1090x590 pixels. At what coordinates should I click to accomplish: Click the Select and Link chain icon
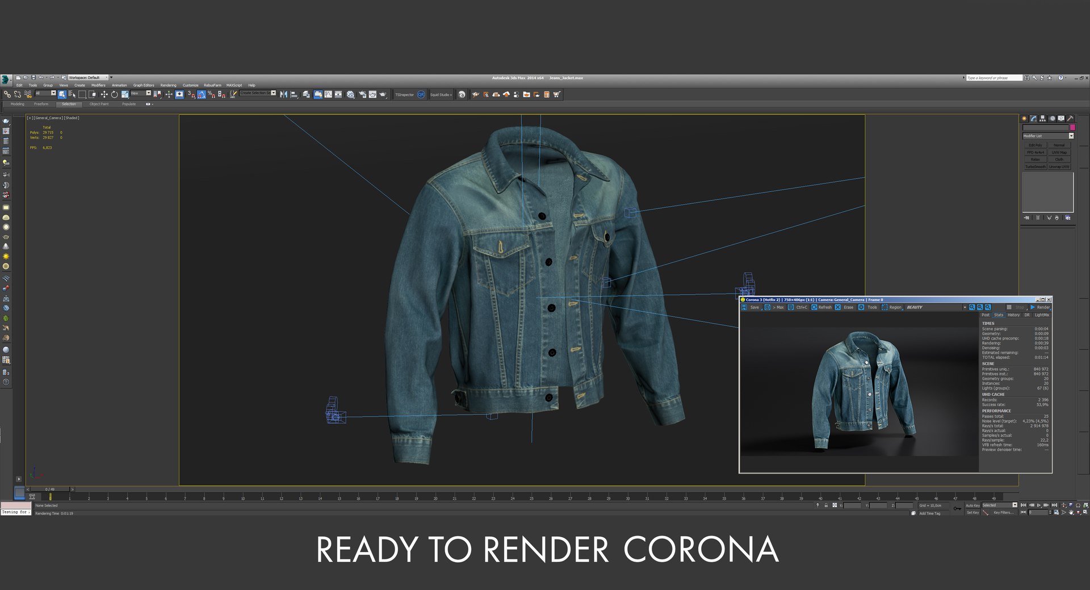coord(7,94)
